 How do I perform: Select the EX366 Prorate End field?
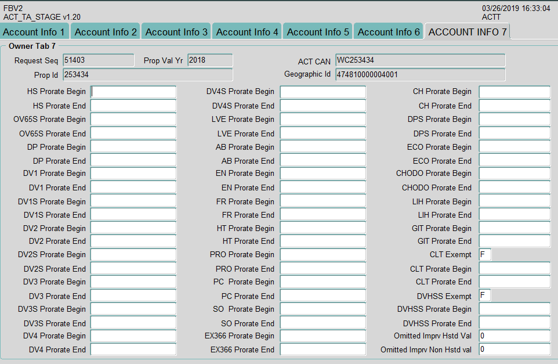tap(323, 349)
